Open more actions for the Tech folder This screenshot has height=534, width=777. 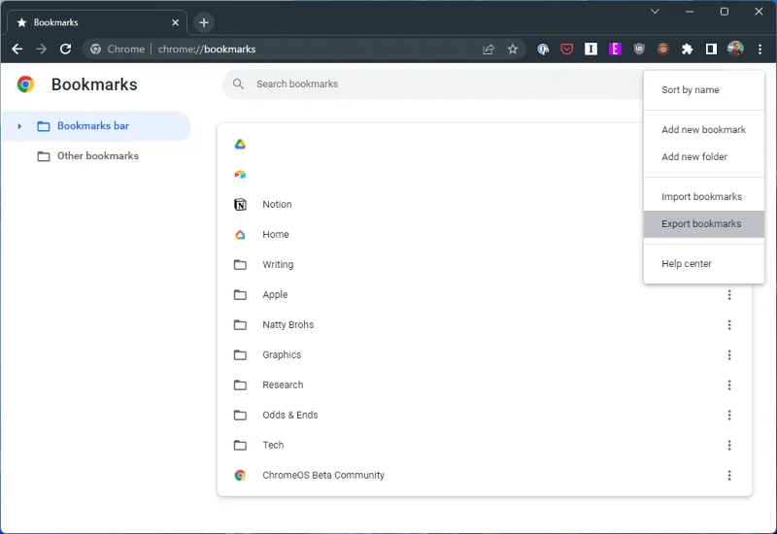(x=729, y=445)
